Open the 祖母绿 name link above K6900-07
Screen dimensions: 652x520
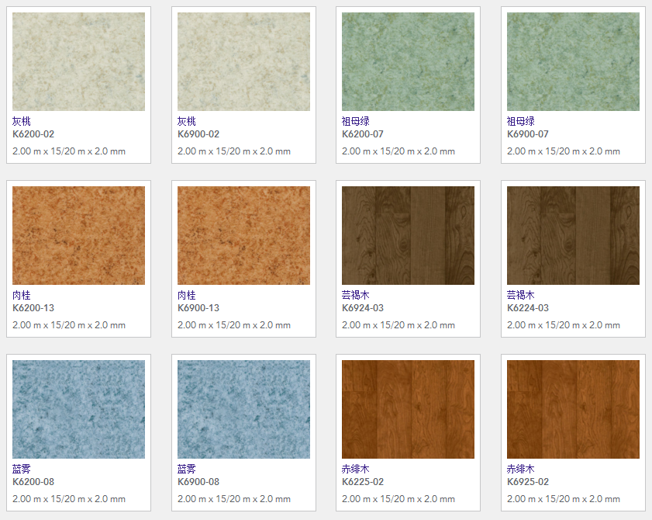point(521,122)
